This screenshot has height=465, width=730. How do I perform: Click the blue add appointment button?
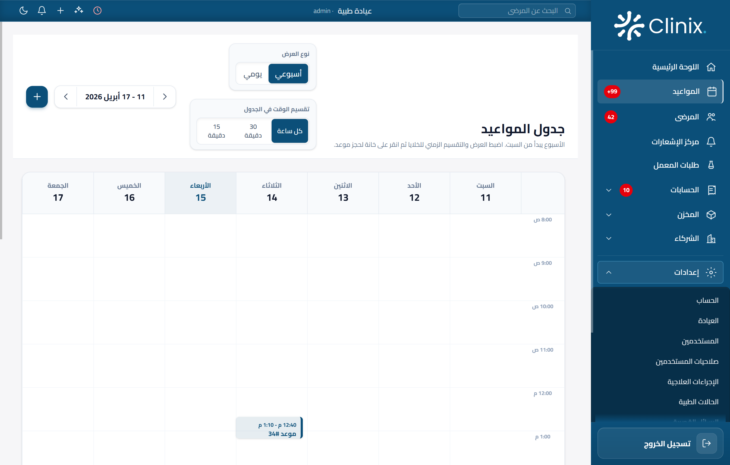coord(37,97)
